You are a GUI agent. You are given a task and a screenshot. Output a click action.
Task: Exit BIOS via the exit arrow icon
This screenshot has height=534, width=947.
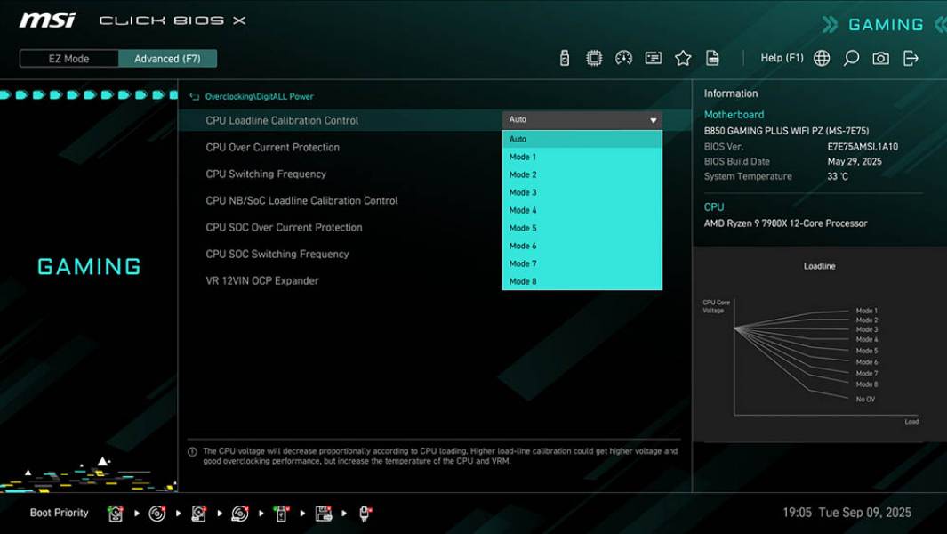coord(909,57)
